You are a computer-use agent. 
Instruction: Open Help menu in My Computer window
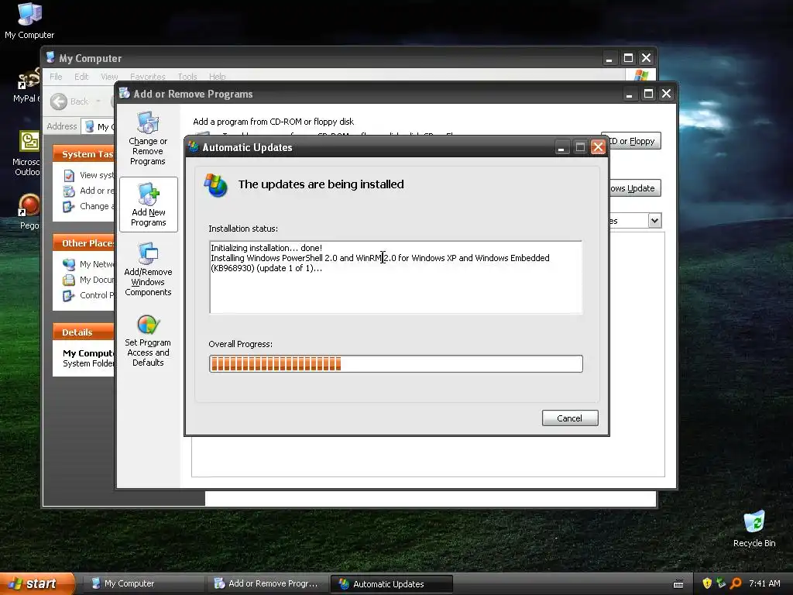(x=217, y=77)
